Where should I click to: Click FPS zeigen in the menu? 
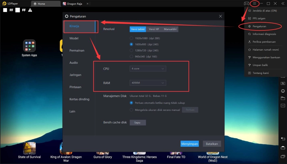tap(259, 18)
